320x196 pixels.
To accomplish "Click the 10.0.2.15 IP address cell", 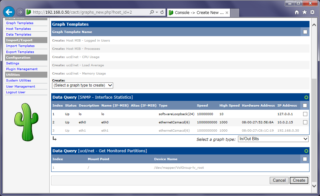I will point(285,122).
